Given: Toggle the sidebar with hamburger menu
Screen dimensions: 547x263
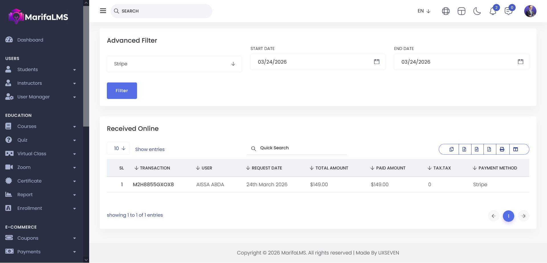Looking at the screenshot, I should (103, 11).
